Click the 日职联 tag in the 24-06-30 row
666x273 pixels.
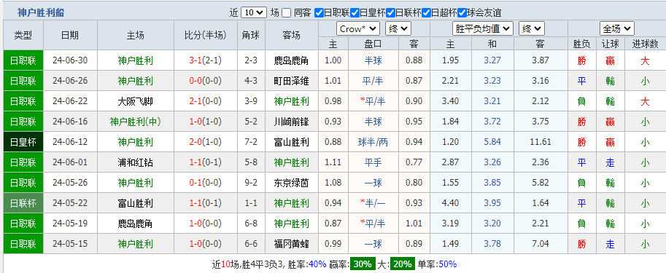point(23,60)
